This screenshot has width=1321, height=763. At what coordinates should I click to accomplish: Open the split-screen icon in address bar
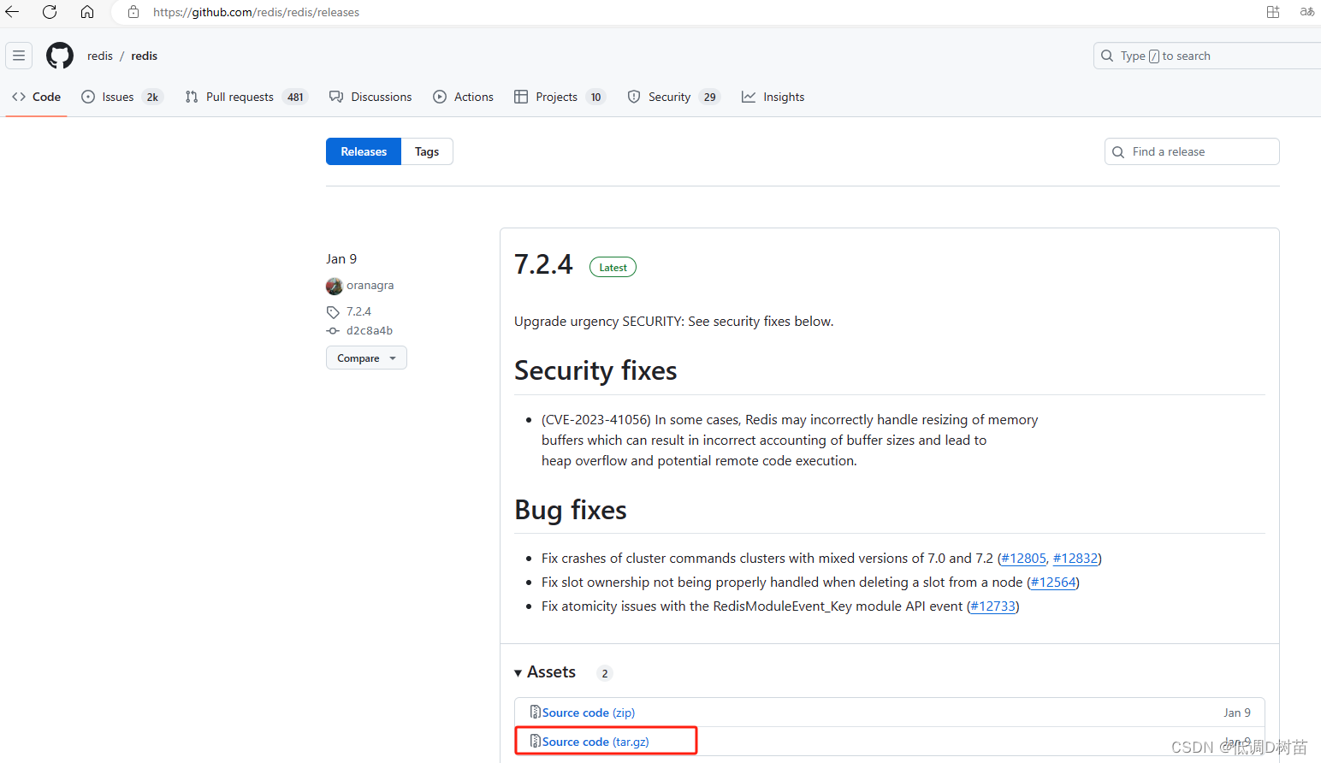click(x=1273, y=12)
